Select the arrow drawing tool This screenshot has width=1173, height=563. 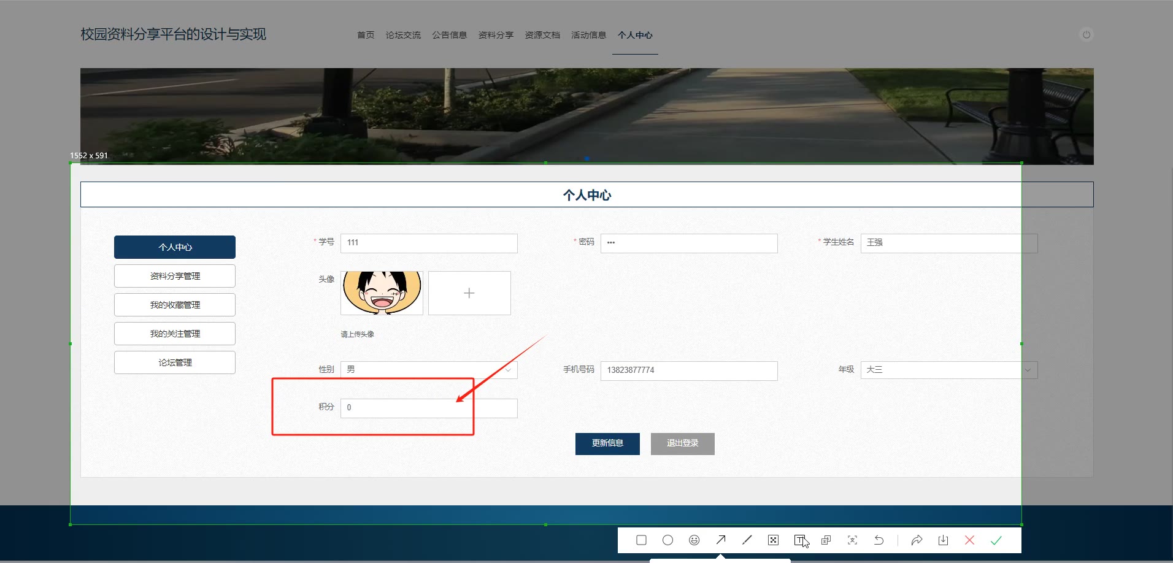pyautogui.click(x=720, y=540)
